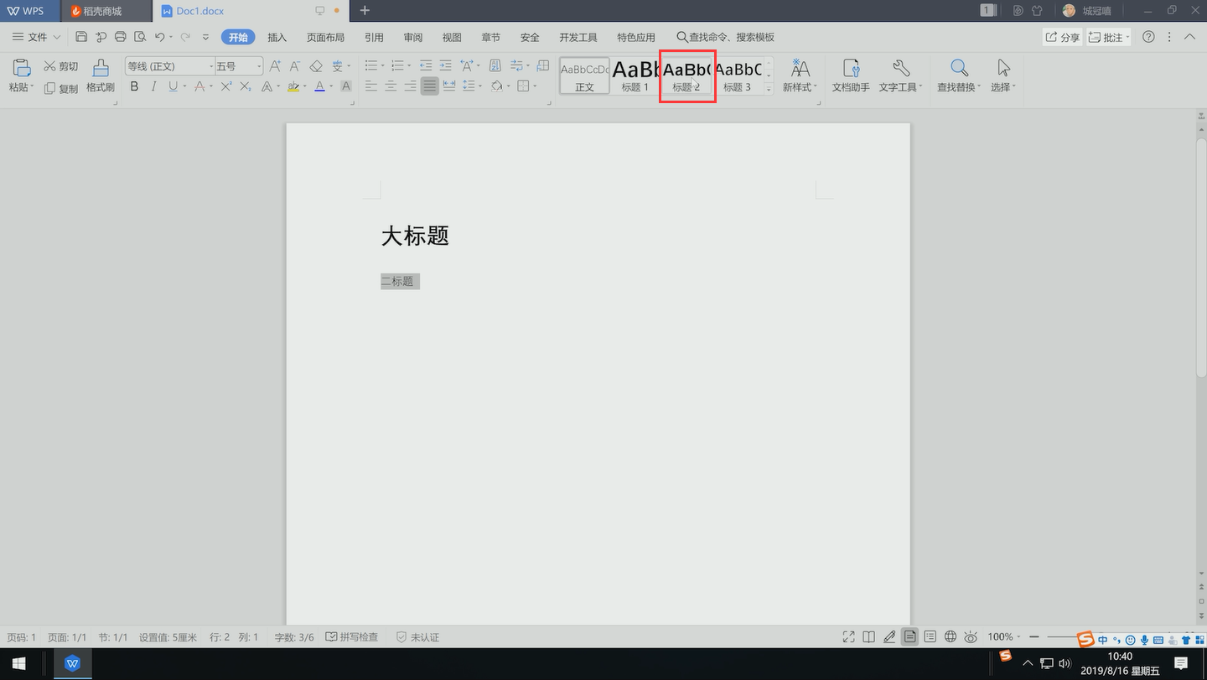
Task: Apply the 正文 normal style
Action: click(584, 75)
